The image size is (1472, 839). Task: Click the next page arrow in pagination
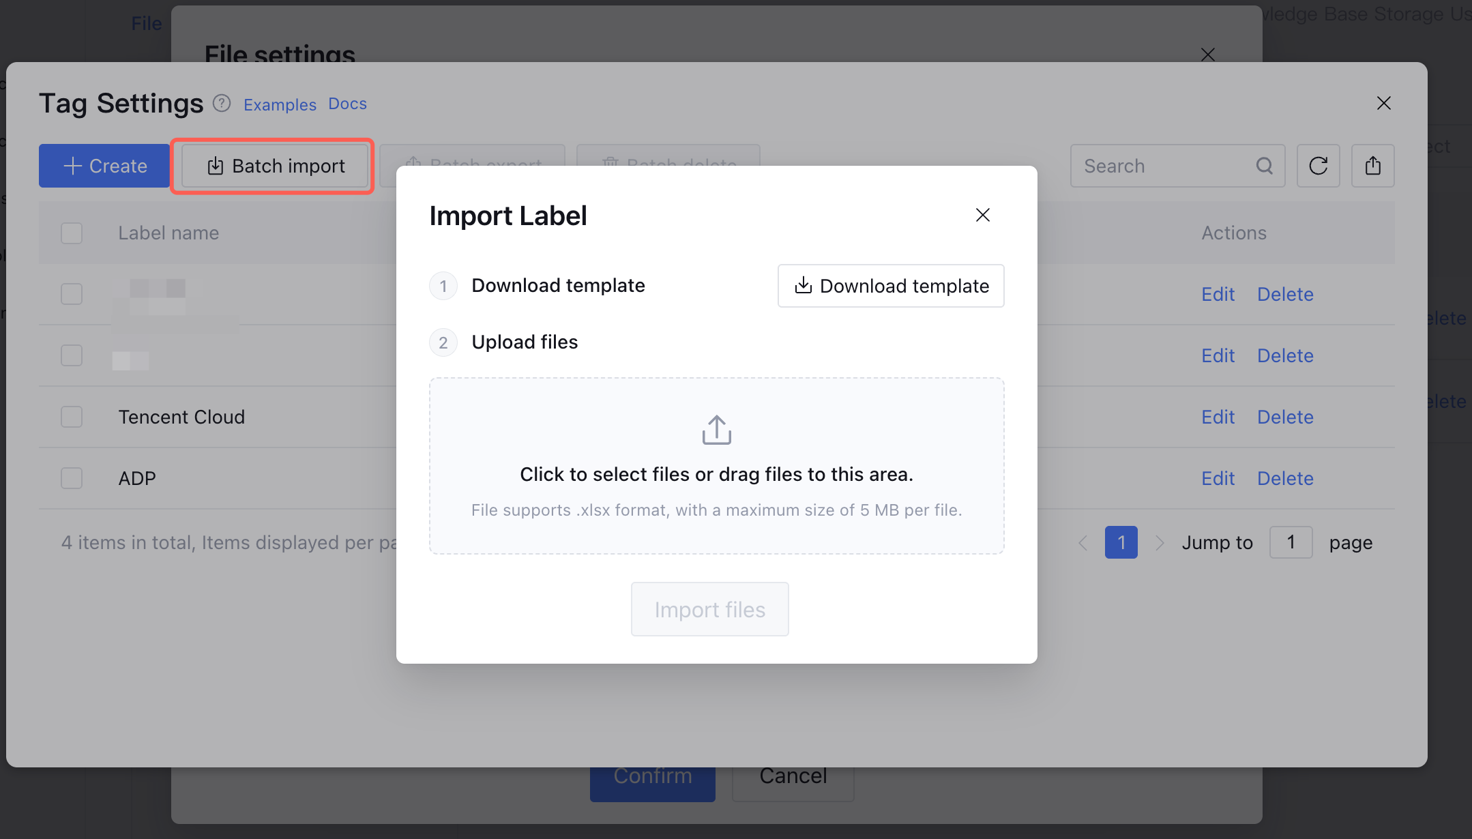[1159, 543]
